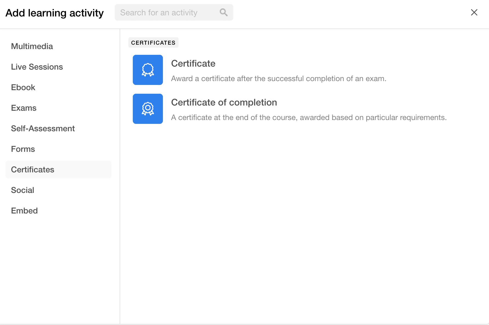The width and height of the screenshot is (489, 325).
Task: Close the Add learning activity dialog
Action: coord(474,12)
